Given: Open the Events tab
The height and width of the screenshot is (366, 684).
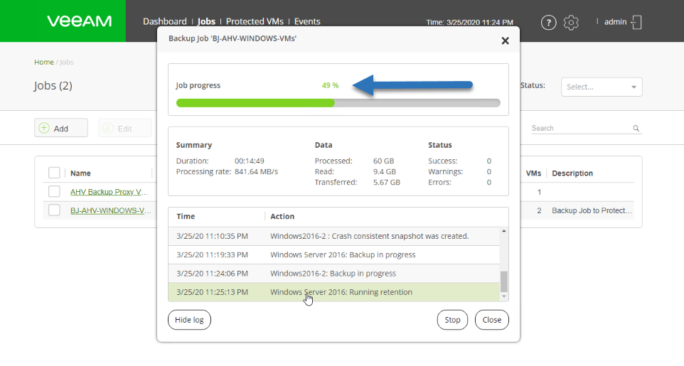Looking at the screenshot, I should coord(307,21).
